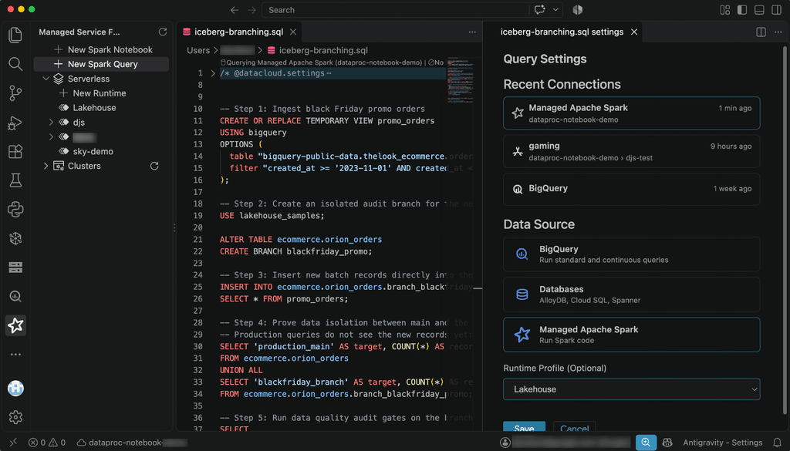The image size is (790, 451).
Task: Click the zoom magnifier status bar button
Action: pos(646,443)
